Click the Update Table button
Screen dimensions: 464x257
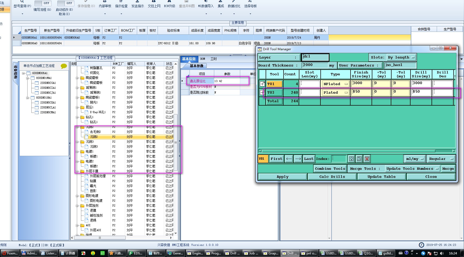[x=381, y=177]
